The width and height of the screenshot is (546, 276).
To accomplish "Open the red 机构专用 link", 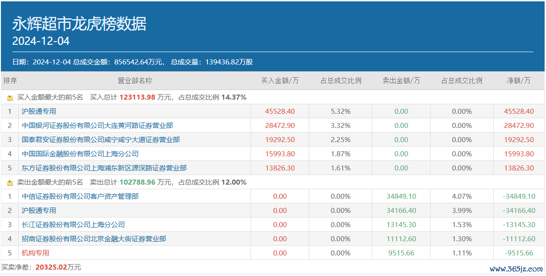I will coord(35,253).
